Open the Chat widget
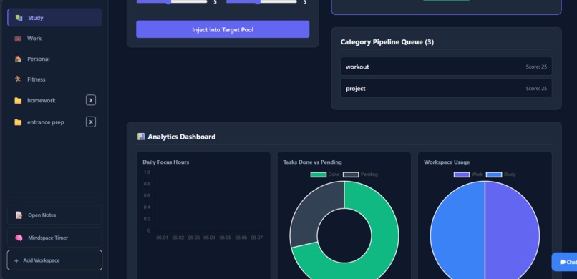 click(x=565, y=262)
